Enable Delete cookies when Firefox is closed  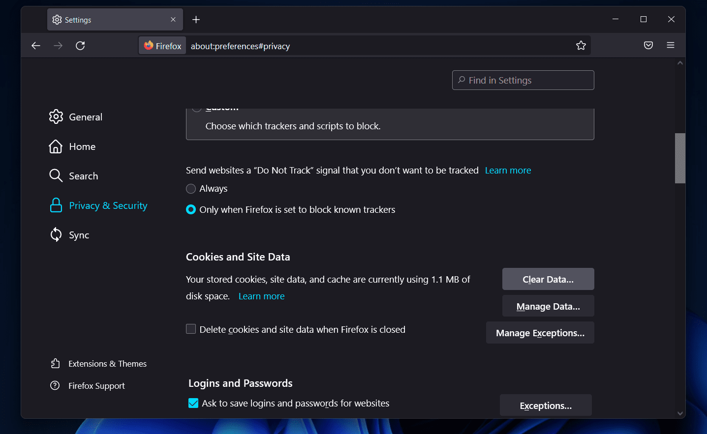(x=191, y=329)
